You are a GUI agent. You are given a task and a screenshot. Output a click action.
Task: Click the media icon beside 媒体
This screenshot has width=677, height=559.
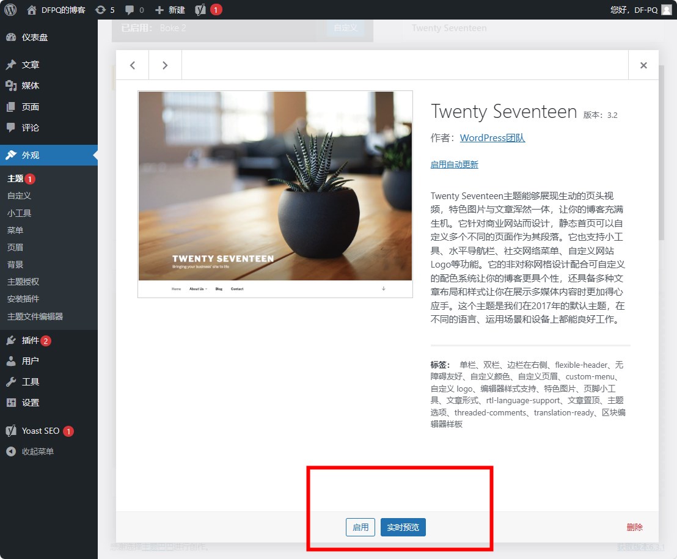[11, 86]
